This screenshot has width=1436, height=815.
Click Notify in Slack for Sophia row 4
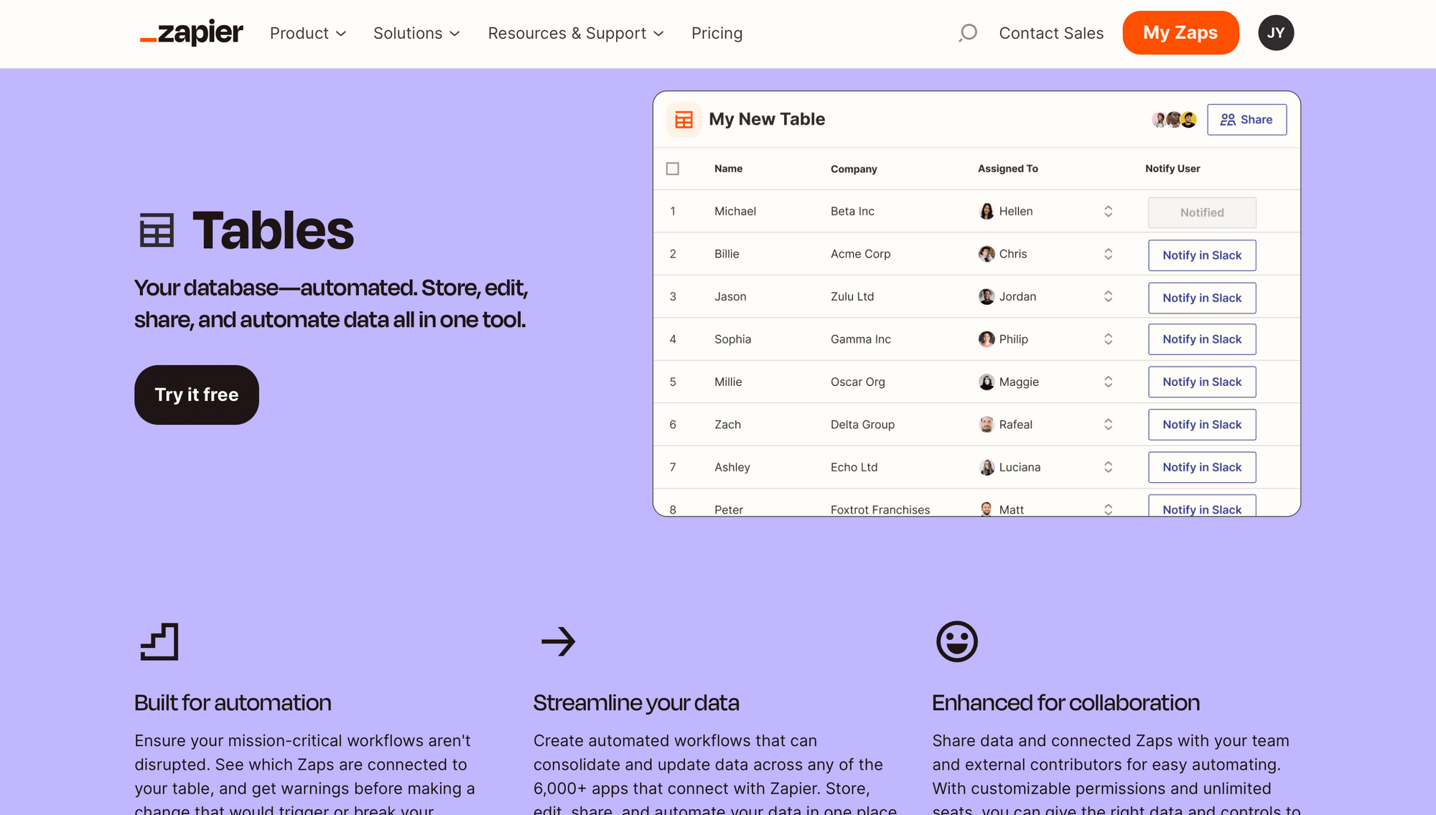point(1201,339)
